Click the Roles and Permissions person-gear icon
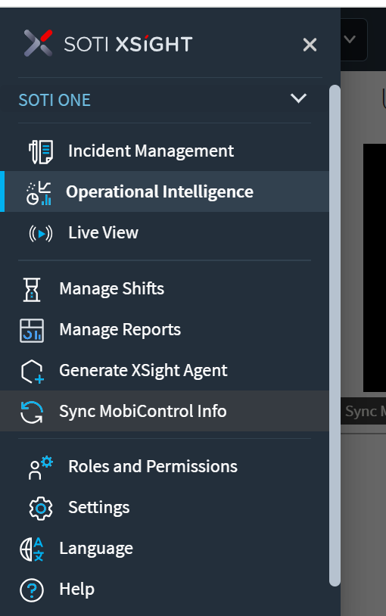Image resolution: width=386 pixels, height=616 pixels. click(40, 468)
